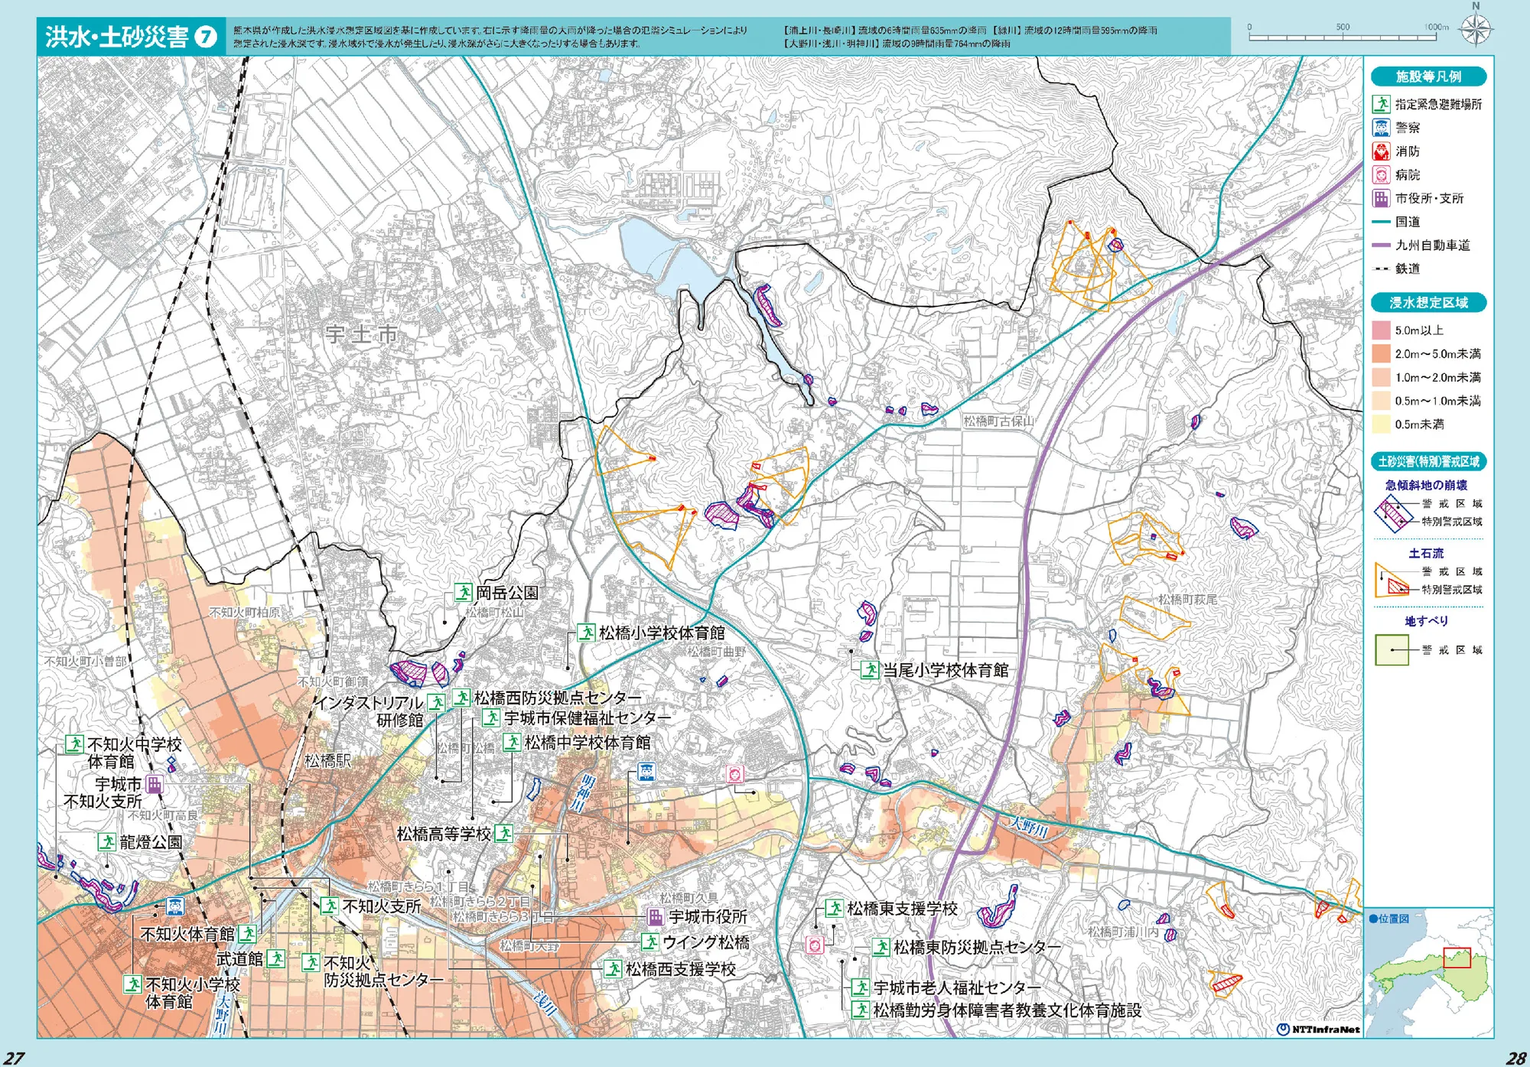Click the 松橋町萩尾 place label

tap(1187, 600)
